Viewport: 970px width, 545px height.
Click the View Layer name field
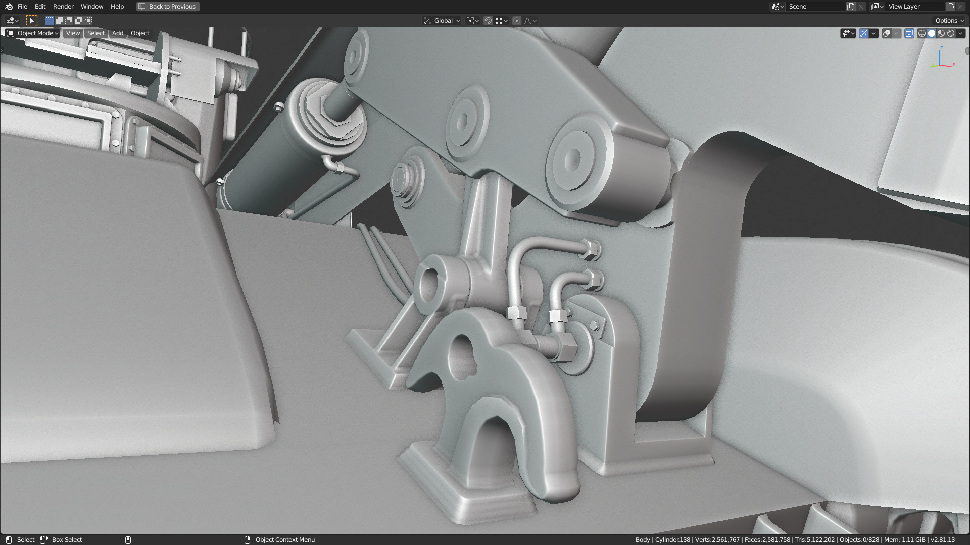(914, 7)
